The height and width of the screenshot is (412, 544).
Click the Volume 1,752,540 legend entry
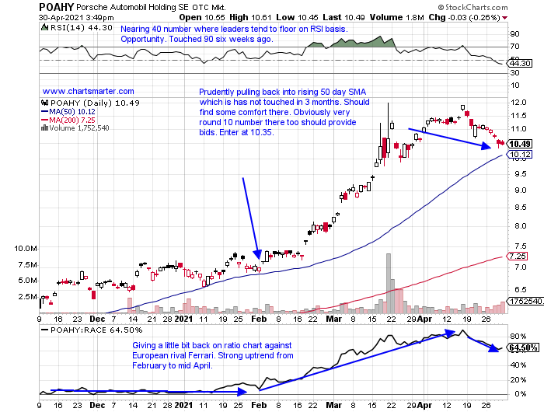[79, 128]
